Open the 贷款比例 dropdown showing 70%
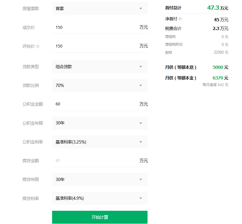242x224 pixels. [x=100, y=85]
